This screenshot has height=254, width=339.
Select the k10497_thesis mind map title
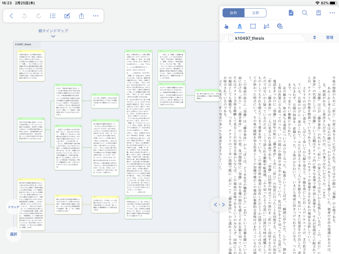pyautogui.click(x=24, y=44)
